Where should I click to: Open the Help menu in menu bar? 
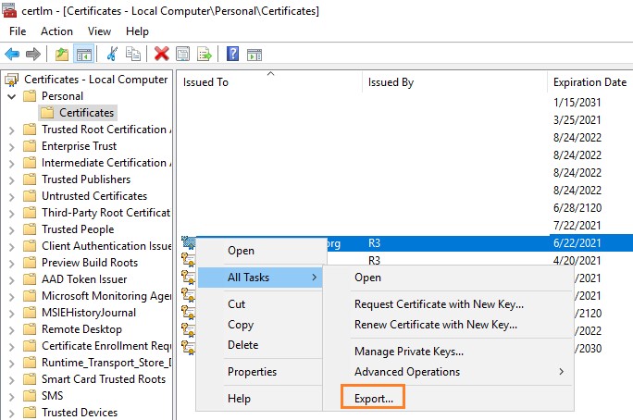(x=137, y=31)
